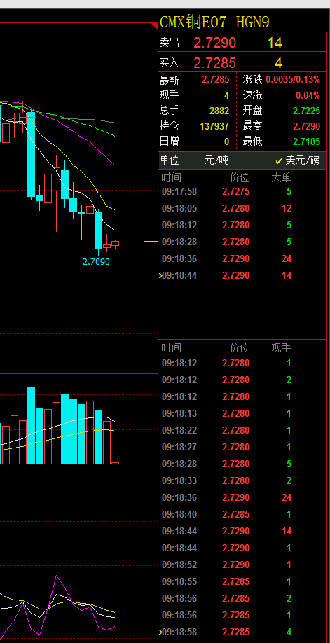Screen dimensions: 330x643
Task: Click the yellow arrow marker at 09:18:44 row
Action: (160, 275)
